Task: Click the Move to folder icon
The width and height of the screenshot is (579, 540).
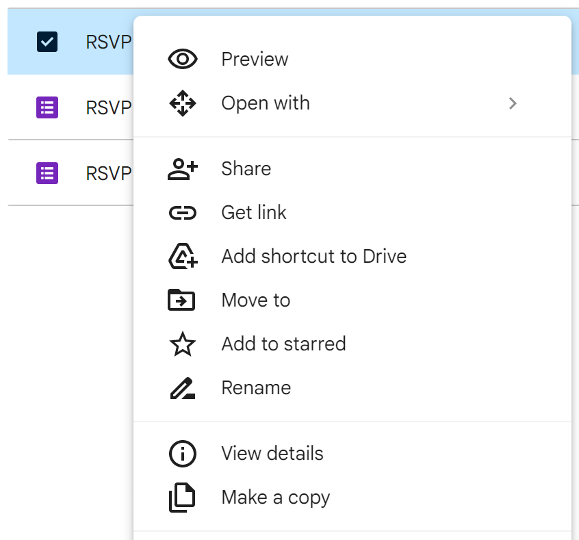Action: (x=182, y=300)
